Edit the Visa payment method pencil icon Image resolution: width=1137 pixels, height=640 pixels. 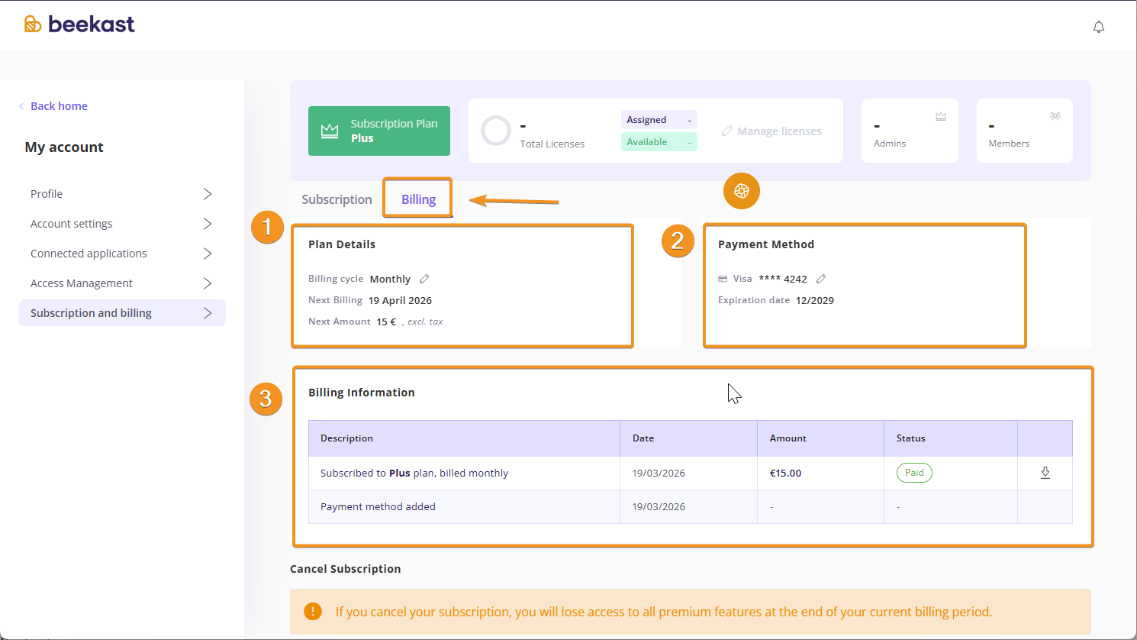(821, 279)
